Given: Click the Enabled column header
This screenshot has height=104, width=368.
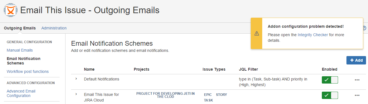Looking at the screenshot, I should tap(330, 69).
